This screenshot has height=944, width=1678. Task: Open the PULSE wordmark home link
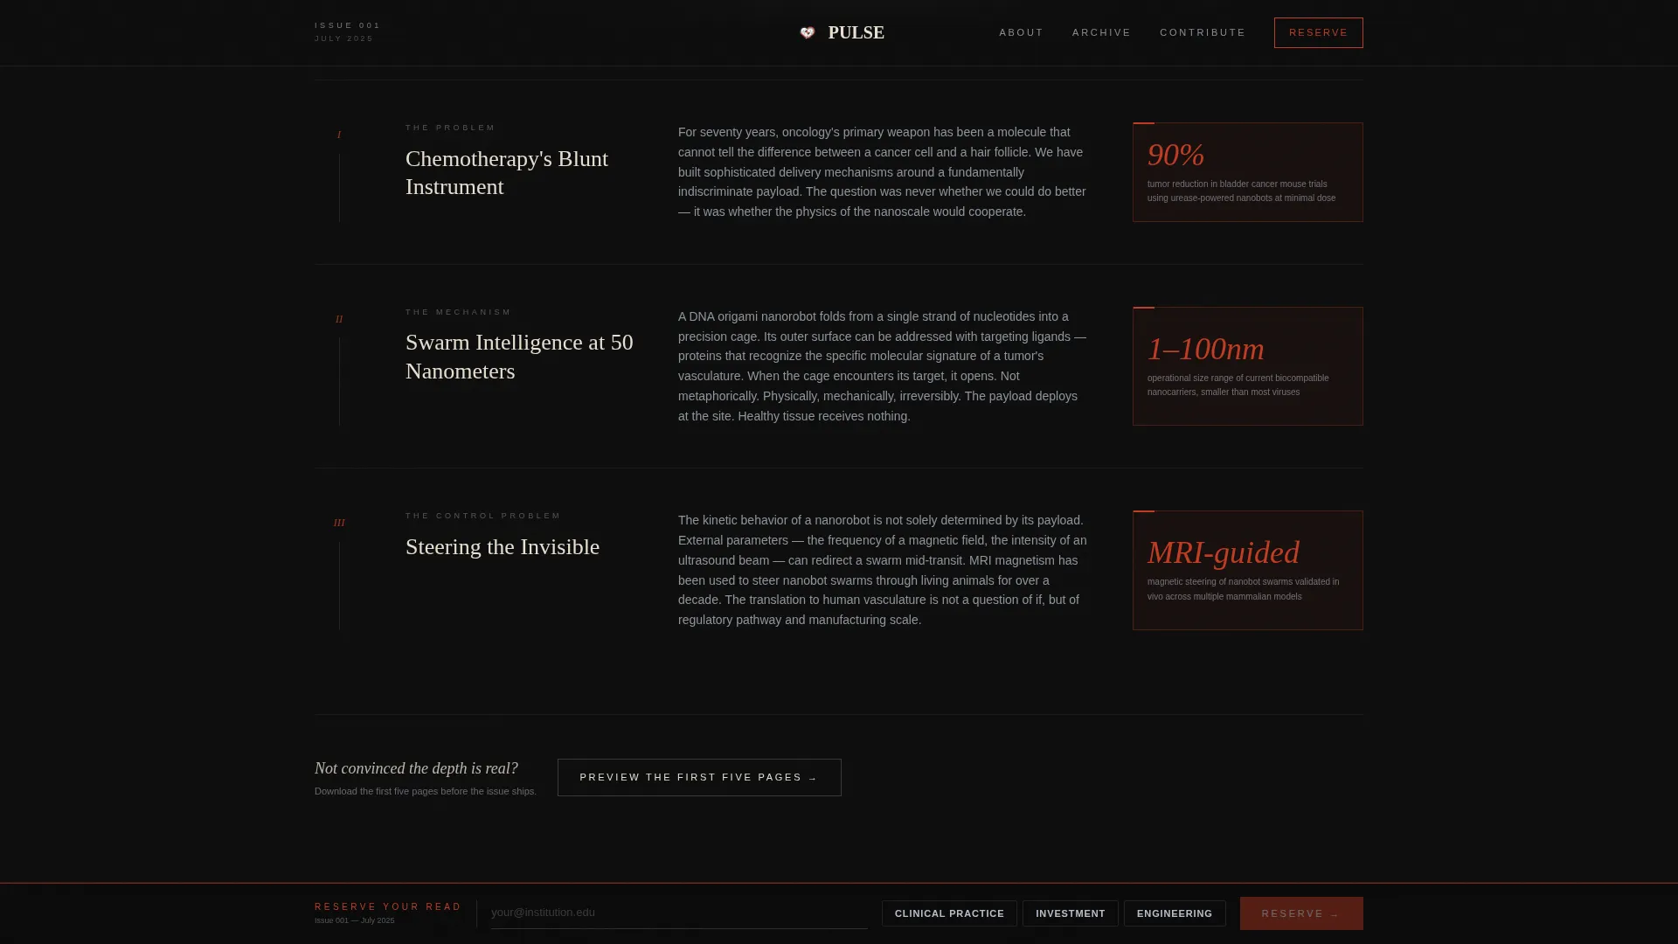856,32
